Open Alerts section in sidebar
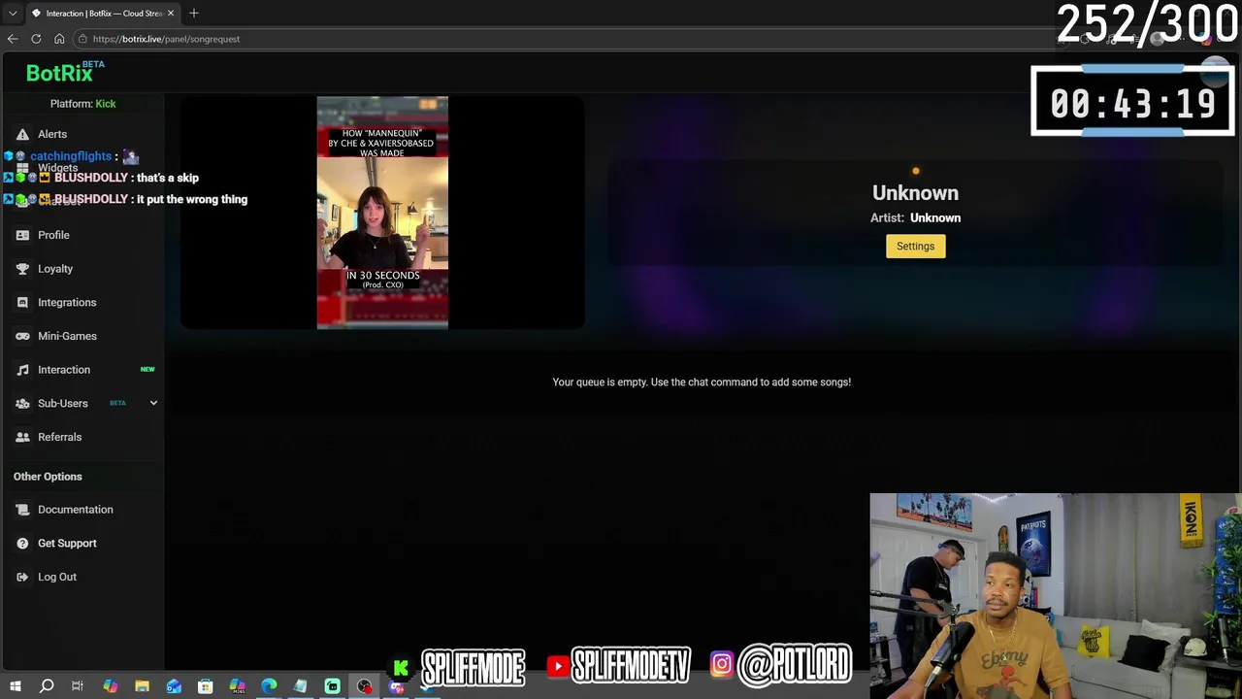 (52, 134)
